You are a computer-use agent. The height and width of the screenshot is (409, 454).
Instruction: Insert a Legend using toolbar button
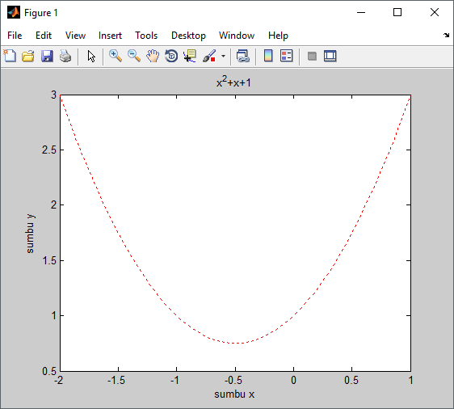[x=287, y=56]
